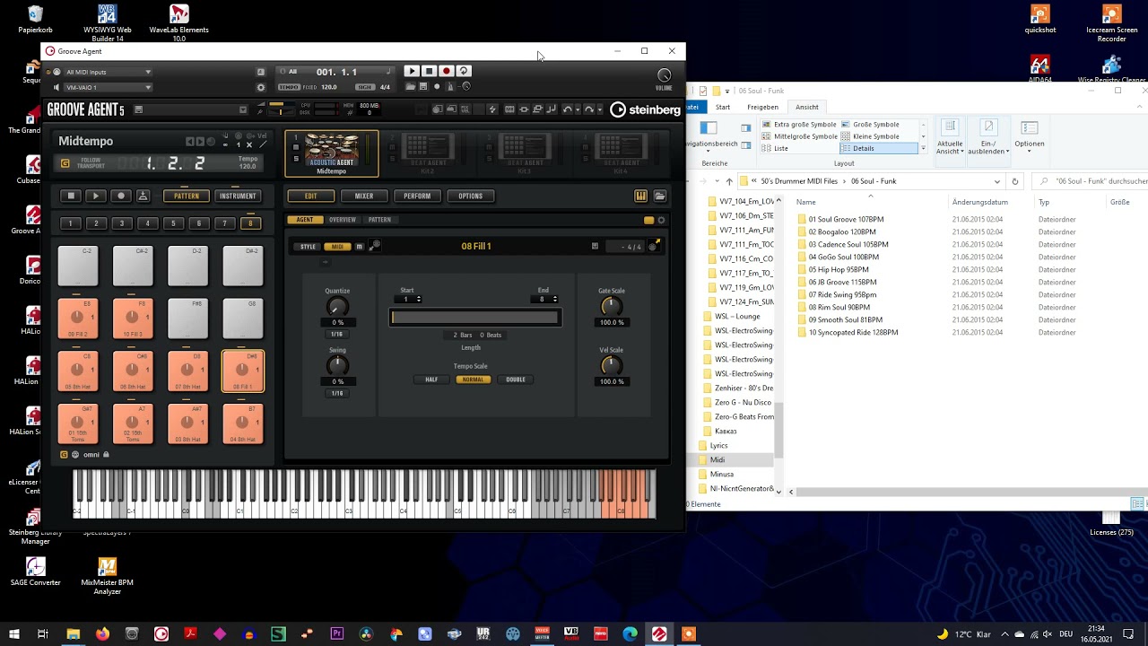This screenshot has width=1148, height=646.
Task: Open the Steinberg logo menu
Action: click(x=645, y=109)
